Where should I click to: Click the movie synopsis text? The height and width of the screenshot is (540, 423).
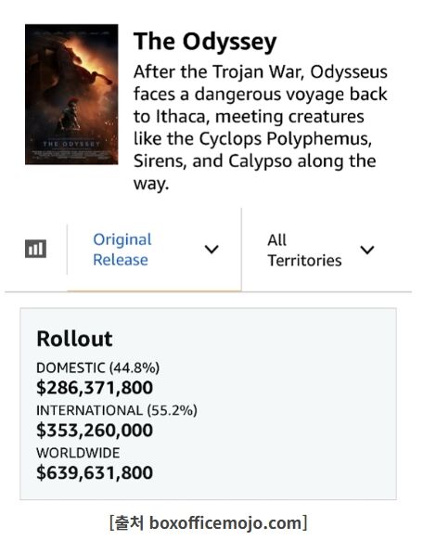click(x=261, y=127)
